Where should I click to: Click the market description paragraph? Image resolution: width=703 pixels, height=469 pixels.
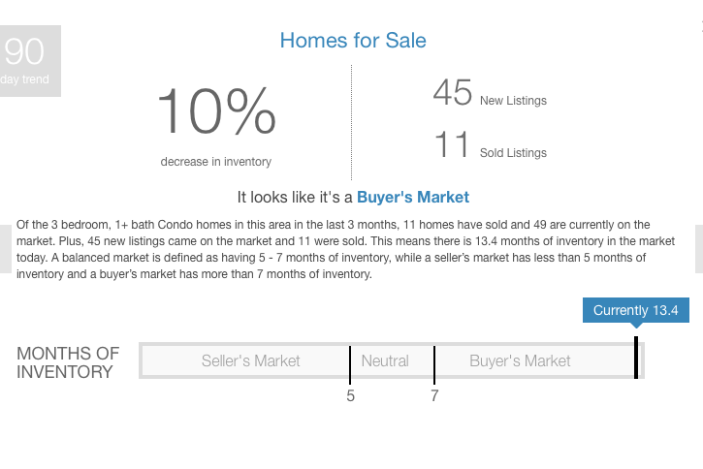[x=345, y=249]
